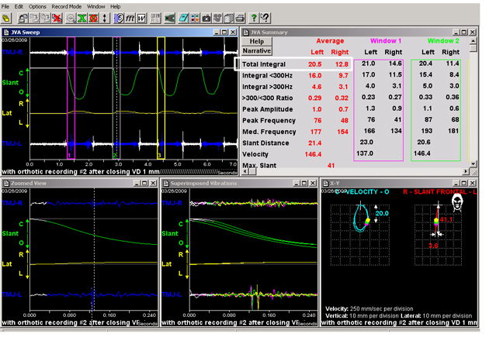Click the printer icon in toolbar
Viewport: 503px width, 351px height.
240,17
